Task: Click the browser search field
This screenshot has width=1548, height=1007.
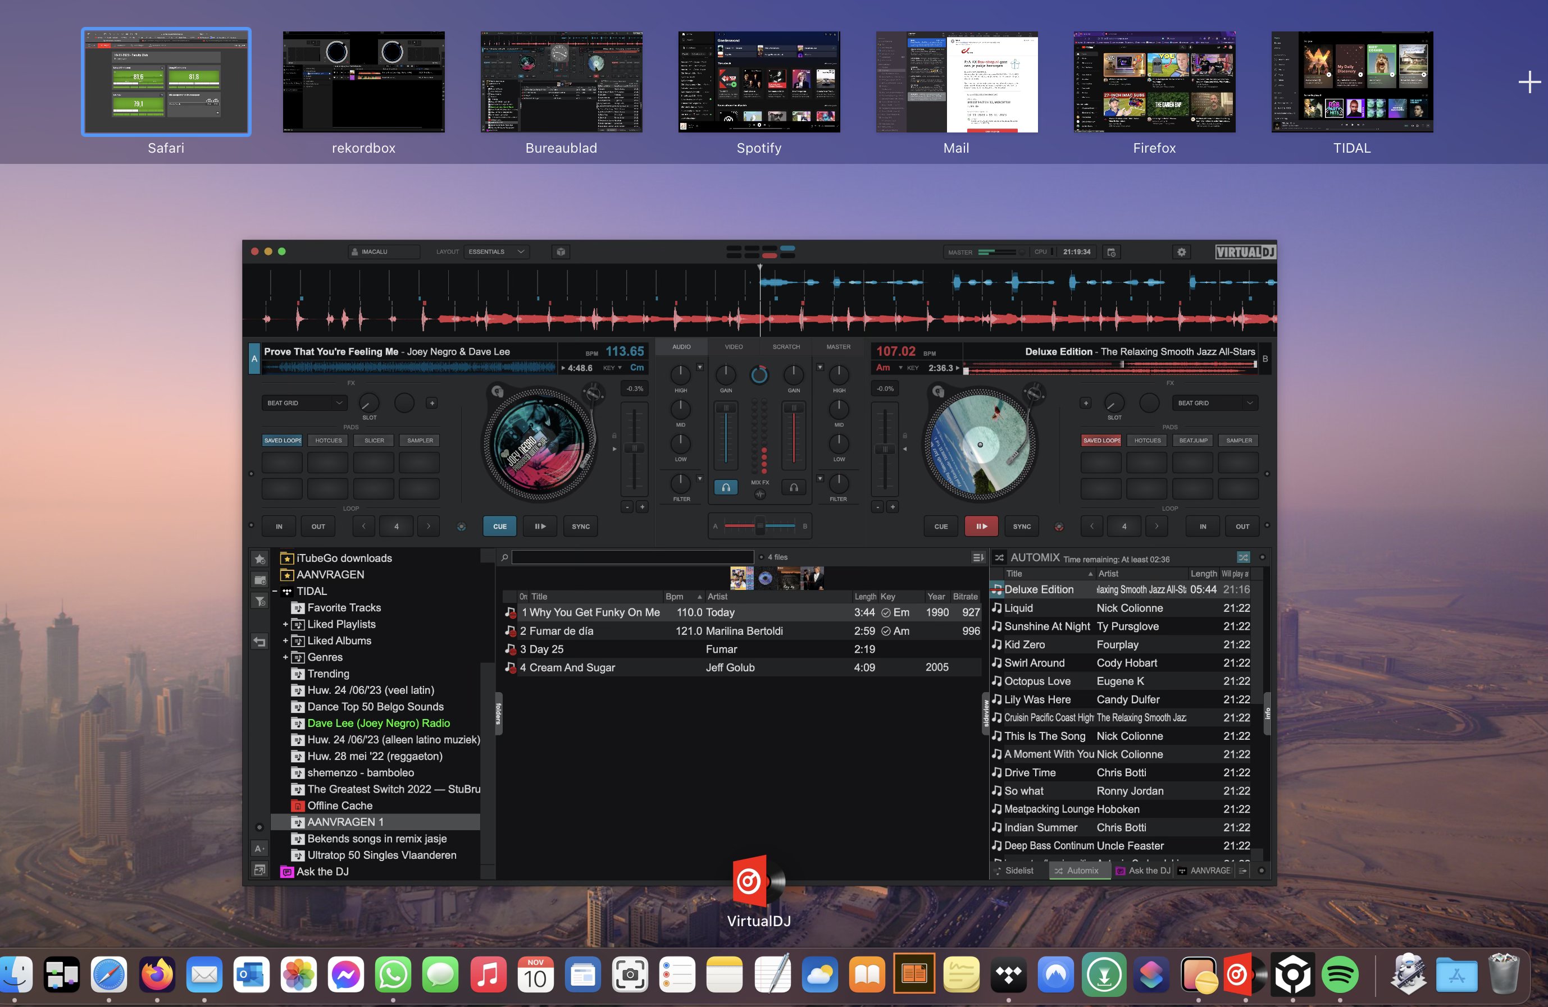Action: (x=632, y=557)
